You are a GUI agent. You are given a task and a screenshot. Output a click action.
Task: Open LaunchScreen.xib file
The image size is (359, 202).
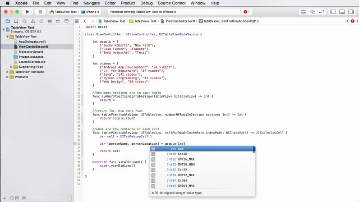click(32, 62)
